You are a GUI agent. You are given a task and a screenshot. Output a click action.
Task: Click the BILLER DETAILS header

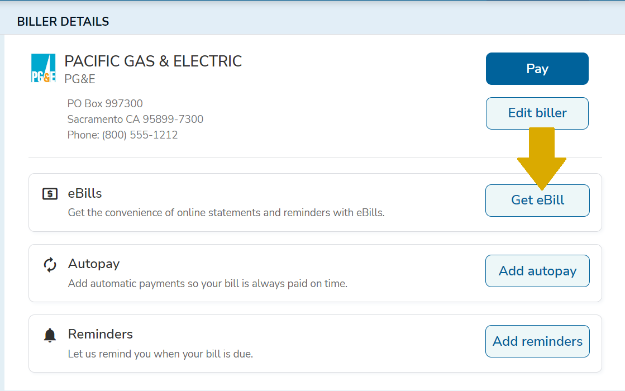[x=63, y=21]
